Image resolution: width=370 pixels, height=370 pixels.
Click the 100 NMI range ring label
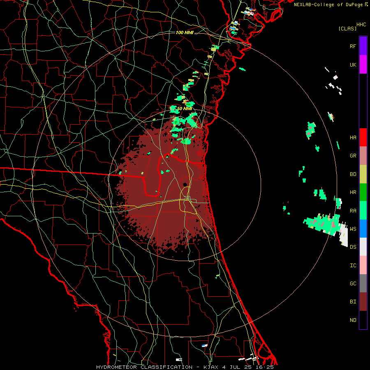tap(185, 32)
